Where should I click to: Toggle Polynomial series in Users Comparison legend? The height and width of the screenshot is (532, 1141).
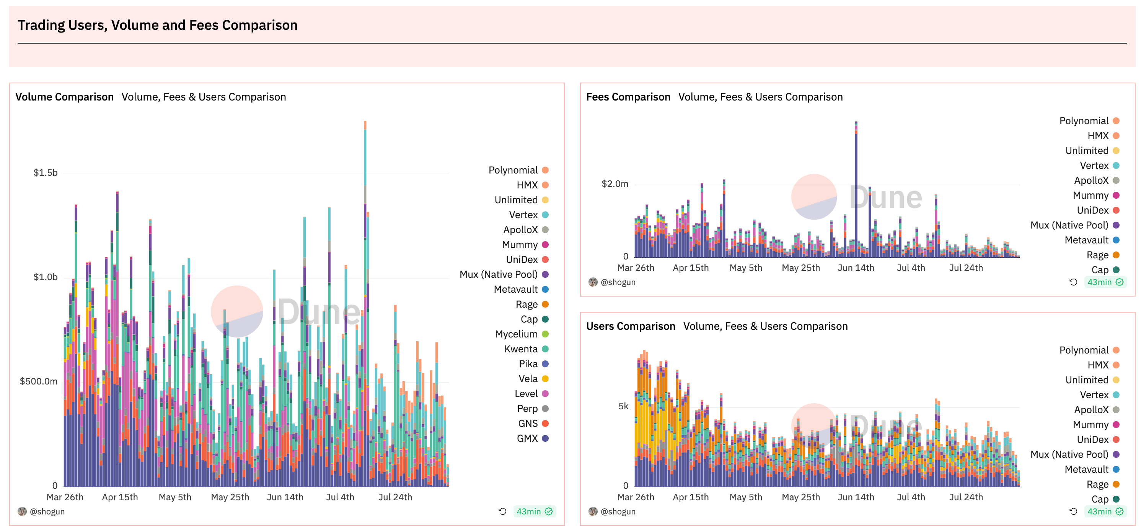tap(1089, 350)
